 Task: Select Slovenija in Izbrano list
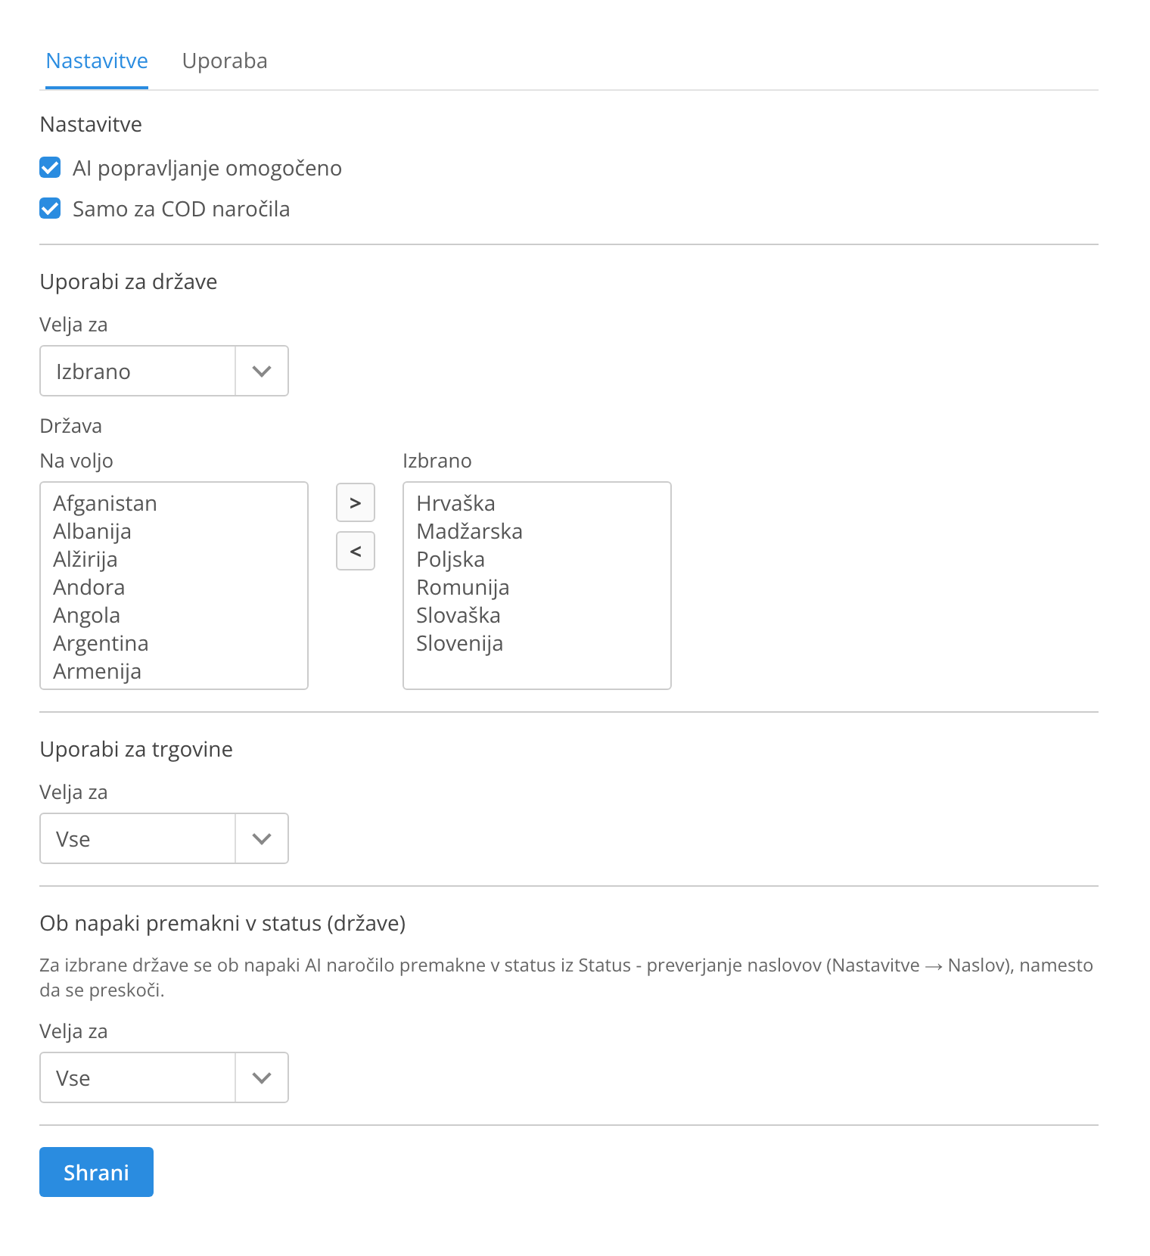click(x=537, y=643)
